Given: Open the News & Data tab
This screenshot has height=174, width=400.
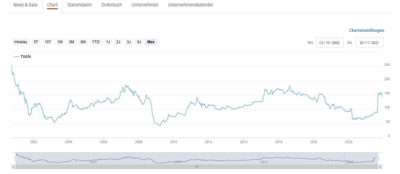Looking at the screenshot, I should pos(25,5).
